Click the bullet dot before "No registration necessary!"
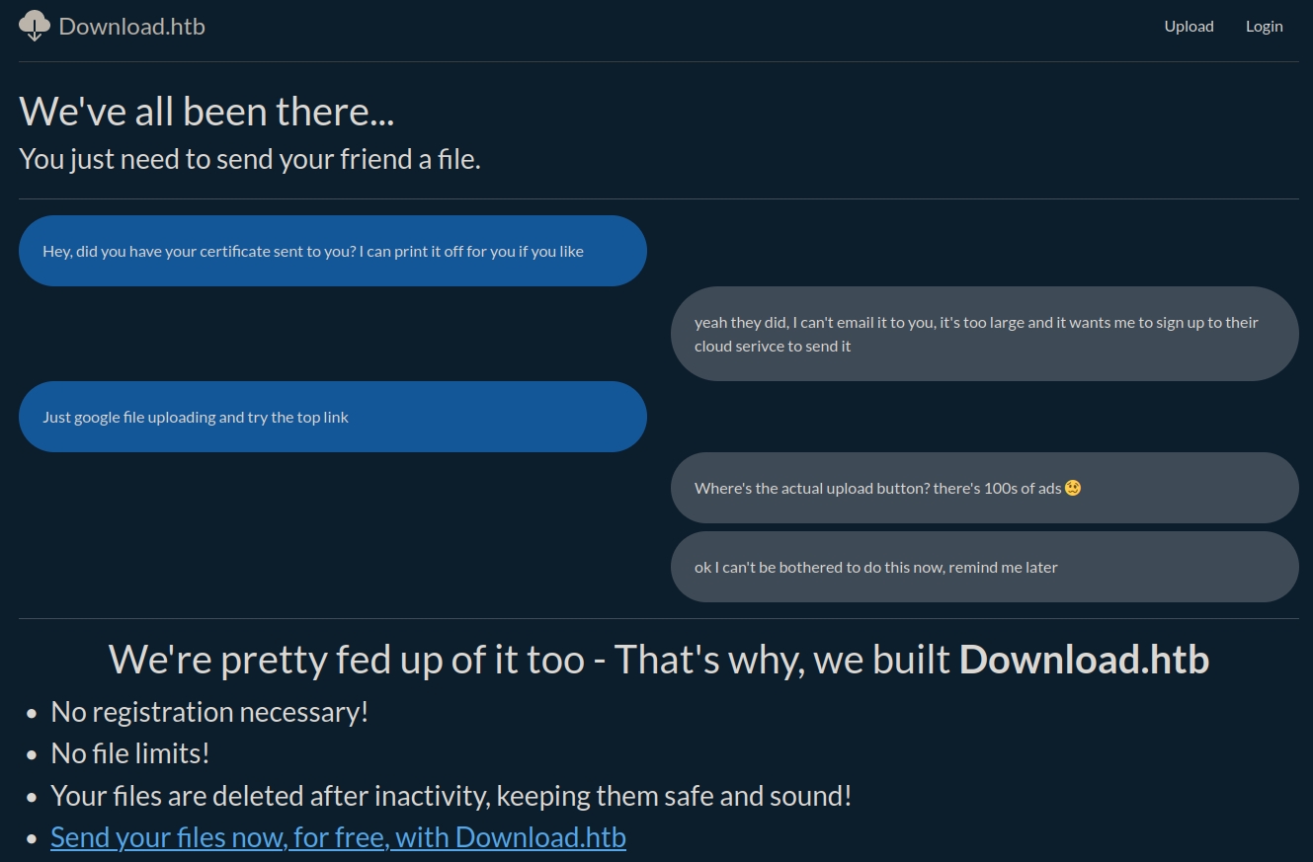Image resolution: width=1313 pixels, height=862 pixels. (x=33, y=713)
